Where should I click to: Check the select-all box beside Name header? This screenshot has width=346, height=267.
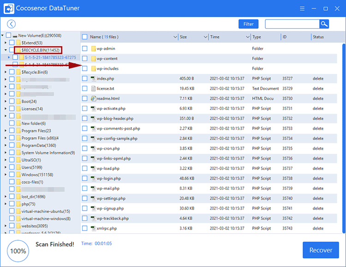click(x=85, y=36)
